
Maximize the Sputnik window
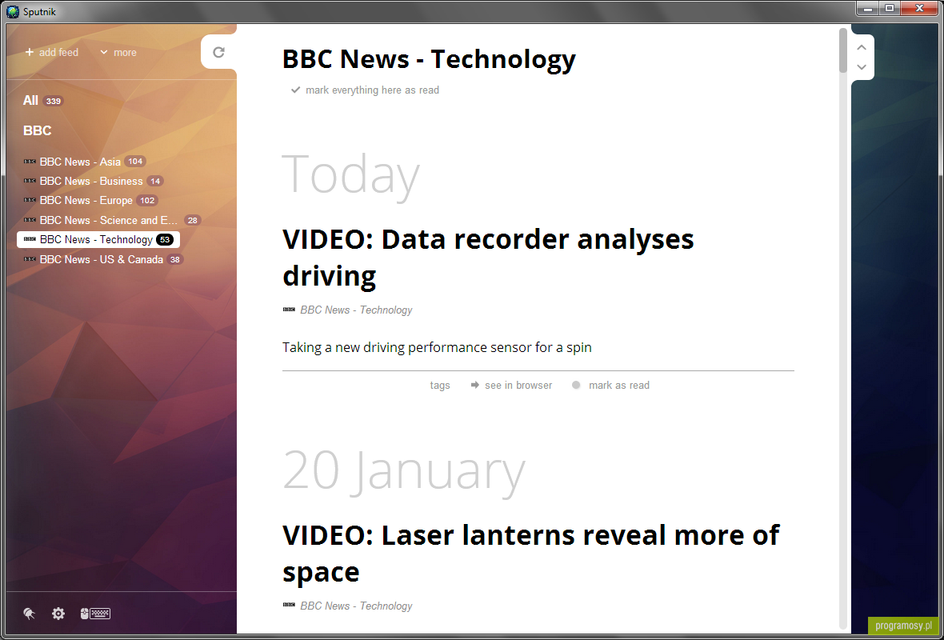coord(890,9)
